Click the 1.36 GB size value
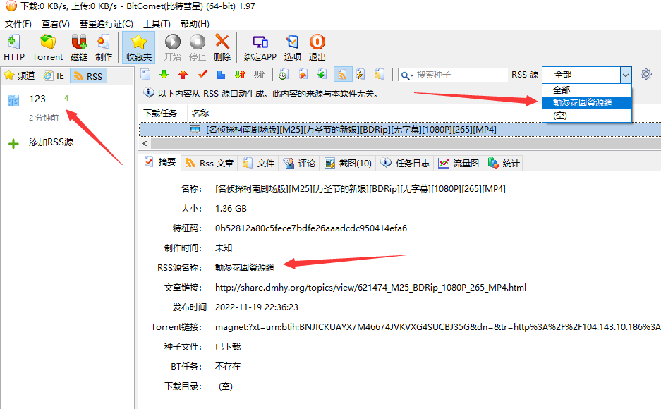The image size is (661, 409). tap(231, 209)
